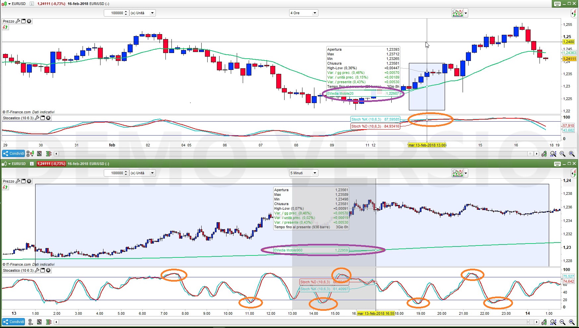Viewport: 579px width, 328px height.
Task: Open chart style candlestick icon in 4 Ore window
Action: tap(4, 4)
